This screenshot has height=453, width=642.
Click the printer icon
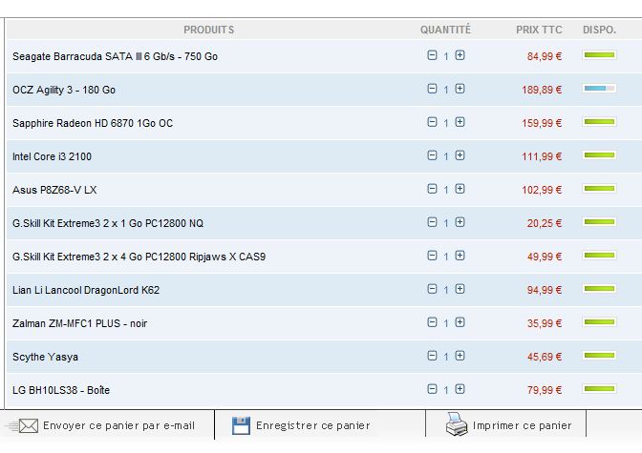tap(458, 425)
